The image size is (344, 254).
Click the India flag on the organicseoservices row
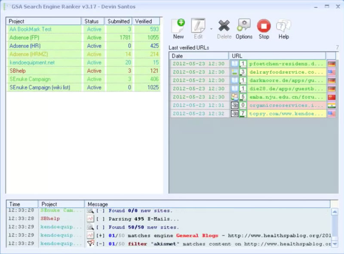(x=332, y=105)
